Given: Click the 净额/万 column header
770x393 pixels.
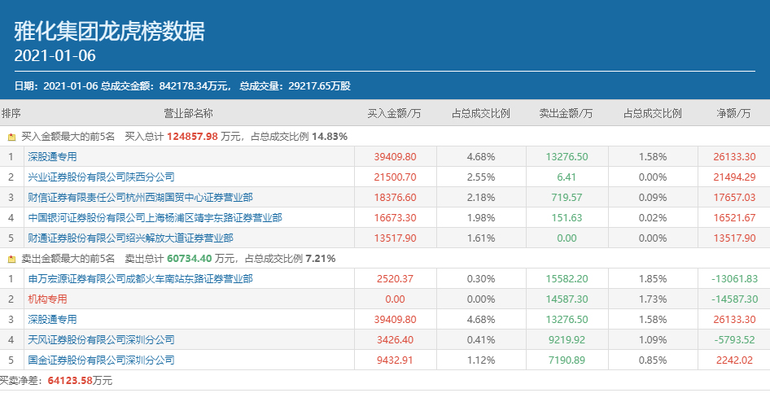Looking at the screenshot, I should (733, 113).
